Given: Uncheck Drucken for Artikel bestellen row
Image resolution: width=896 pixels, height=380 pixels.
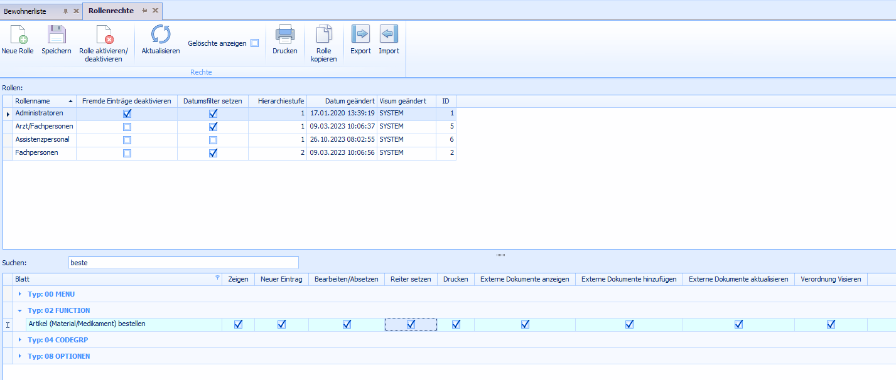Looking at the screenshot, I should pyautogui.click(x=456, y=324).
